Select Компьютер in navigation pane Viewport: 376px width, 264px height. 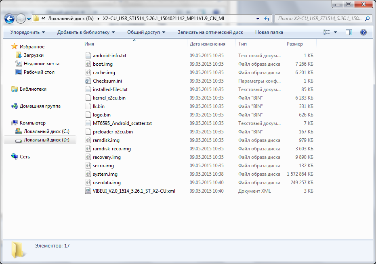pyautogui.click(x=33, y=123)
